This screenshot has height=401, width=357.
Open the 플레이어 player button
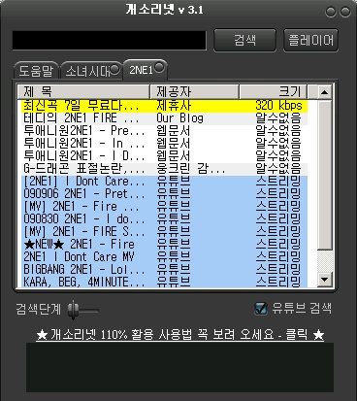[x=310, y=40]
